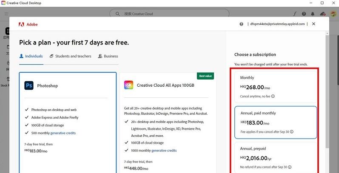Select Annual, paid monthly HK$183.00 option
This screenshot has width=339, height=173.
point(276,122)
